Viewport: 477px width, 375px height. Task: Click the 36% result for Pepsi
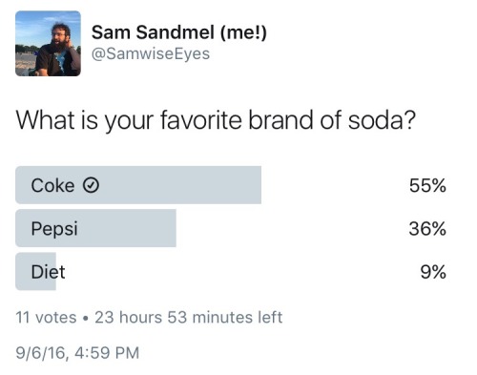click(x=427, y=229)
